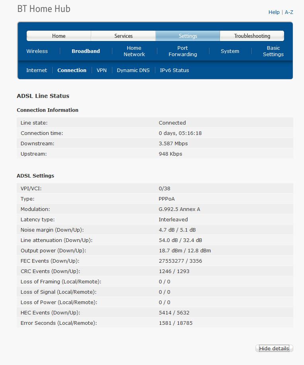The image size is (304, 365).
Task: Select the Connection sub-page
Action: 72,70
